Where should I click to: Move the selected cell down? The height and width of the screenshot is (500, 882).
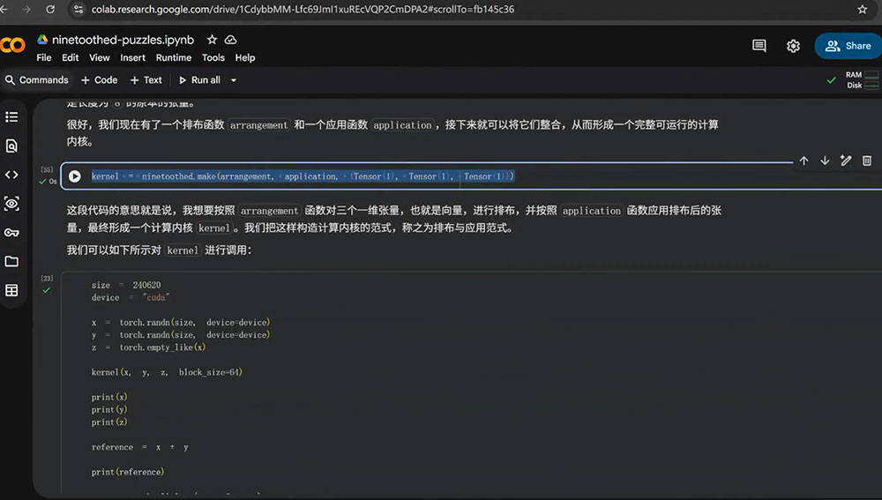point(825,160)
